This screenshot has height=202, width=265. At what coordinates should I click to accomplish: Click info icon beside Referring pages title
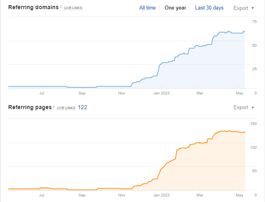(x=54, y=107)
